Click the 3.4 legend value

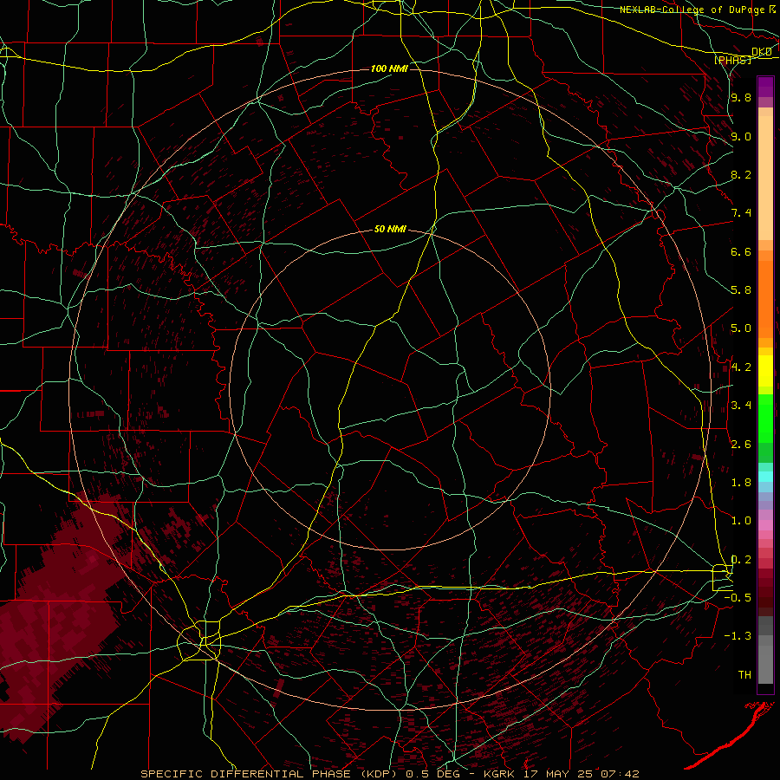[x=741, y=406]
